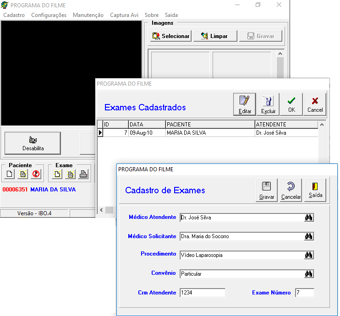Open the Captura Avi menu
The image size is (340, 316).
124,15
